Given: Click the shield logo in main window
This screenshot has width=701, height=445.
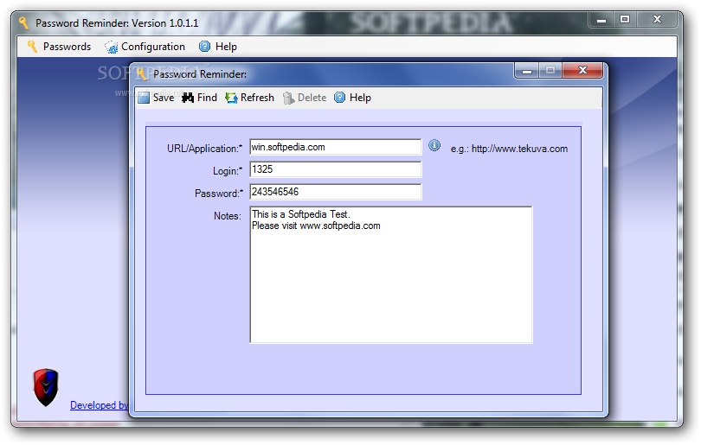Looking at the screenshot, I should coord(46,387).
